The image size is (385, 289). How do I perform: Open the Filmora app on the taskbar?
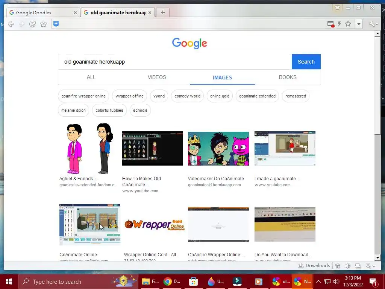(x=237, y=281)
